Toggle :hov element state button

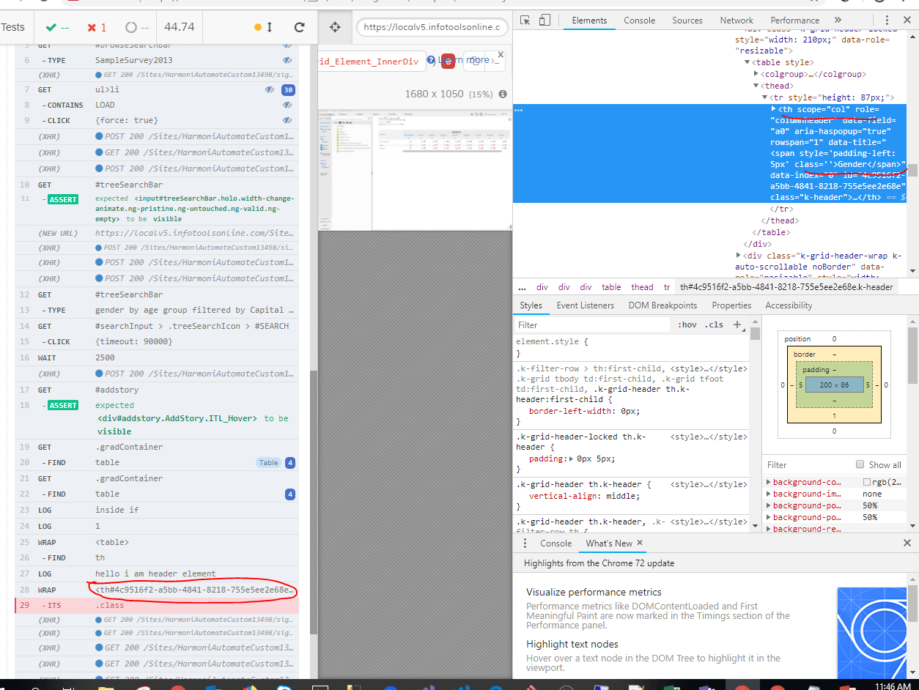pyautogui.click(x=687, y=324)
